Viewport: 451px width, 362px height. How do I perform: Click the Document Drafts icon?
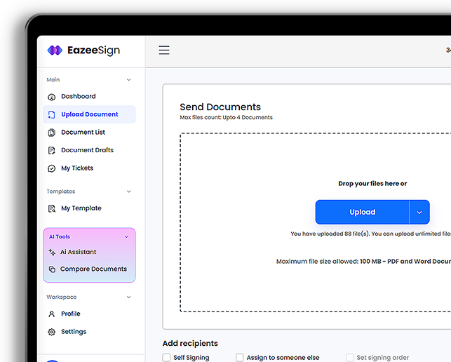[x=51, y=150]
